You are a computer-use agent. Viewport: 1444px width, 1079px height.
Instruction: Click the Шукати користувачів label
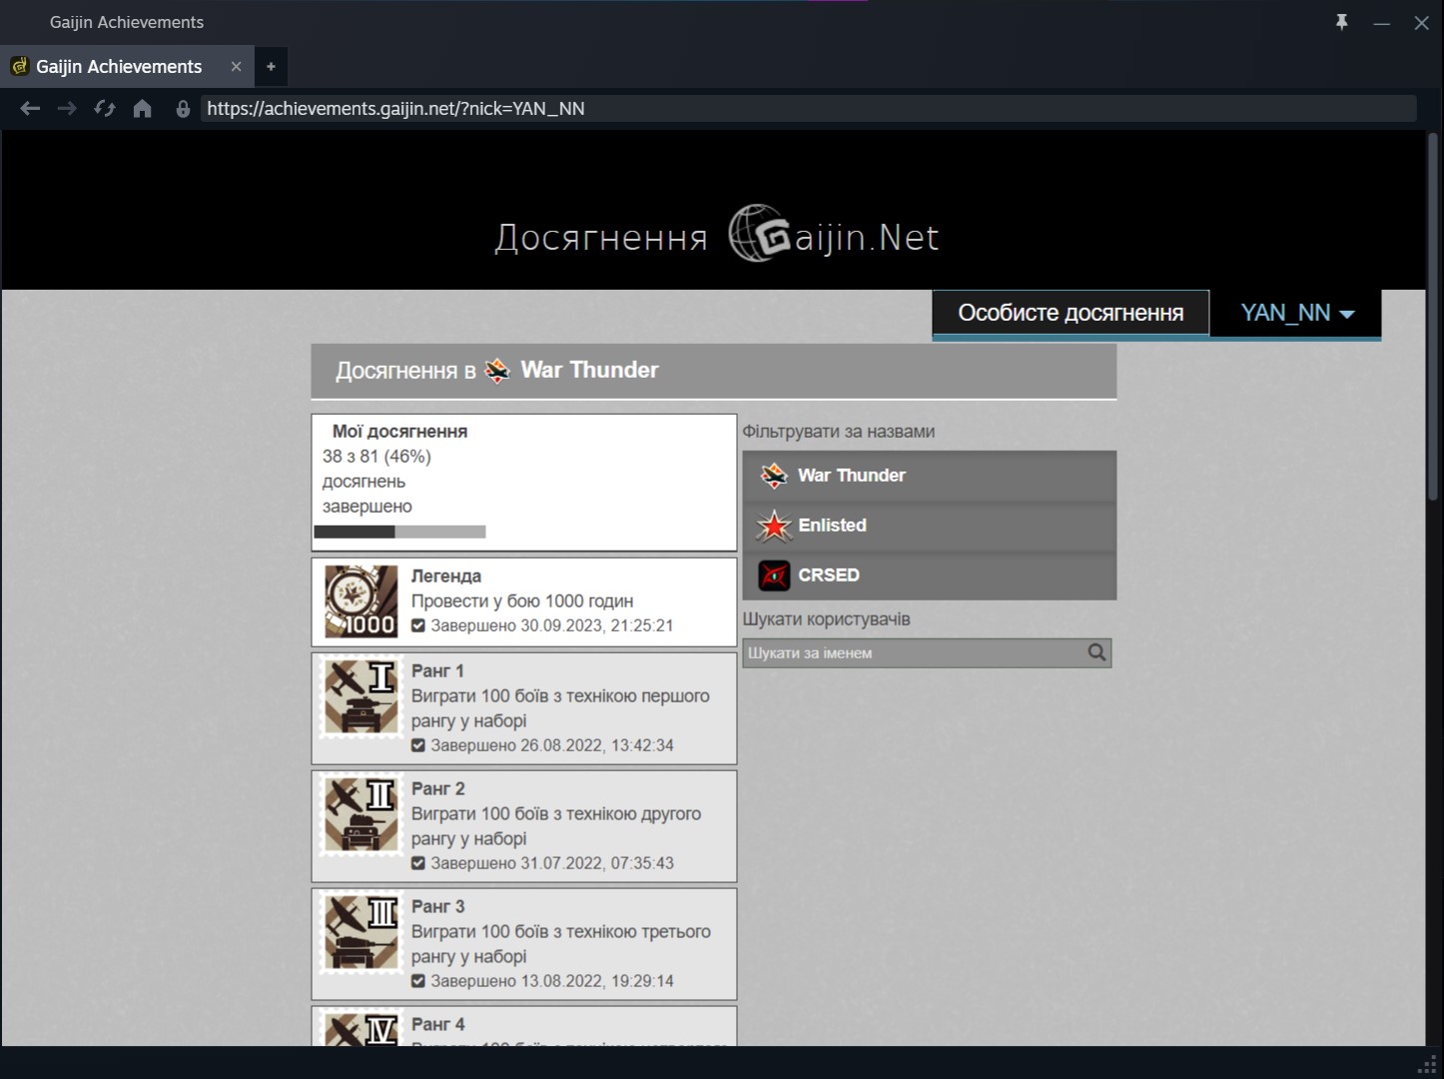click(827, 619)
